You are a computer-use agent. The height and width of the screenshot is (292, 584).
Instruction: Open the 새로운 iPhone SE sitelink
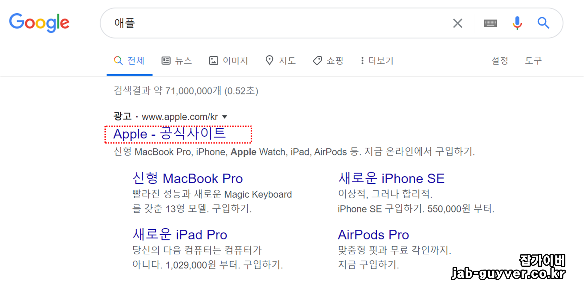click(x=391, y=178)
